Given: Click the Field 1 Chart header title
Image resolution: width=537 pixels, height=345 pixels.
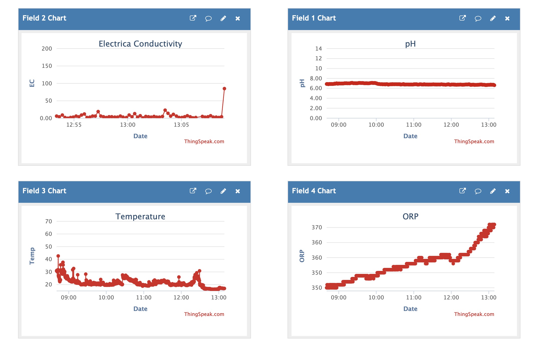Looking at the screenshot, I should [314, 18].
